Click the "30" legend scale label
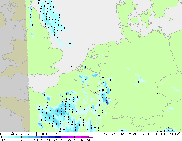This screenshot has height=141, width=182. [x=63, y=140]
